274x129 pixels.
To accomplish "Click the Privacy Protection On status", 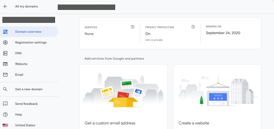I will (148, 34).
